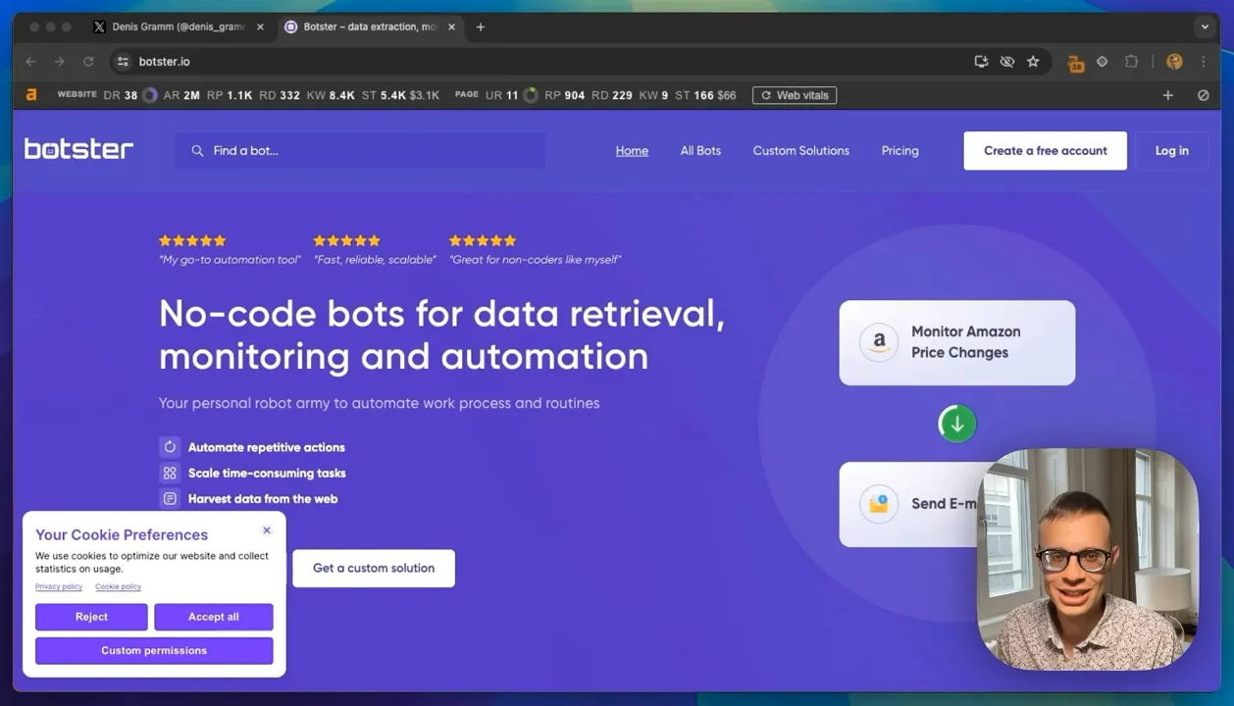Viewport: 1234px width, 706px height.
Task: Close the Denis Gramm tab
Action: (260, 27)
